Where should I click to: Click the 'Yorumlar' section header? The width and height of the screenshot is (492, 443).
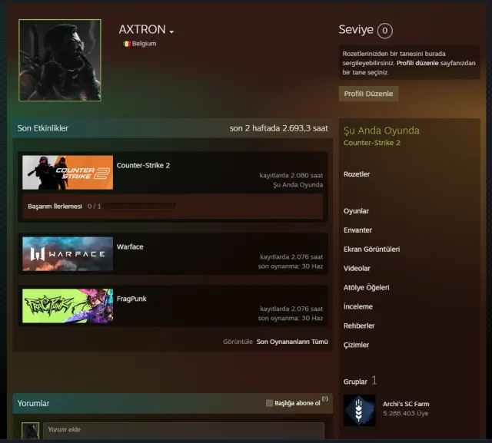pyautogui.click(x=33, y=404)
